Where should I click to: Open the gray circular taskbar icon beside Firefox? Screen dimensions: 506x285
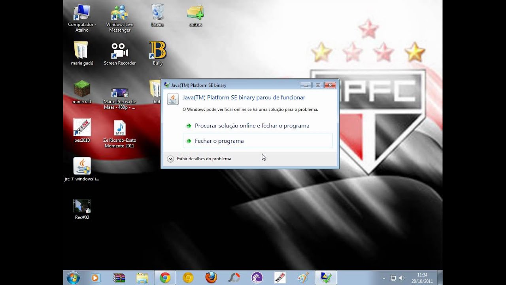[x=234, y=278]
